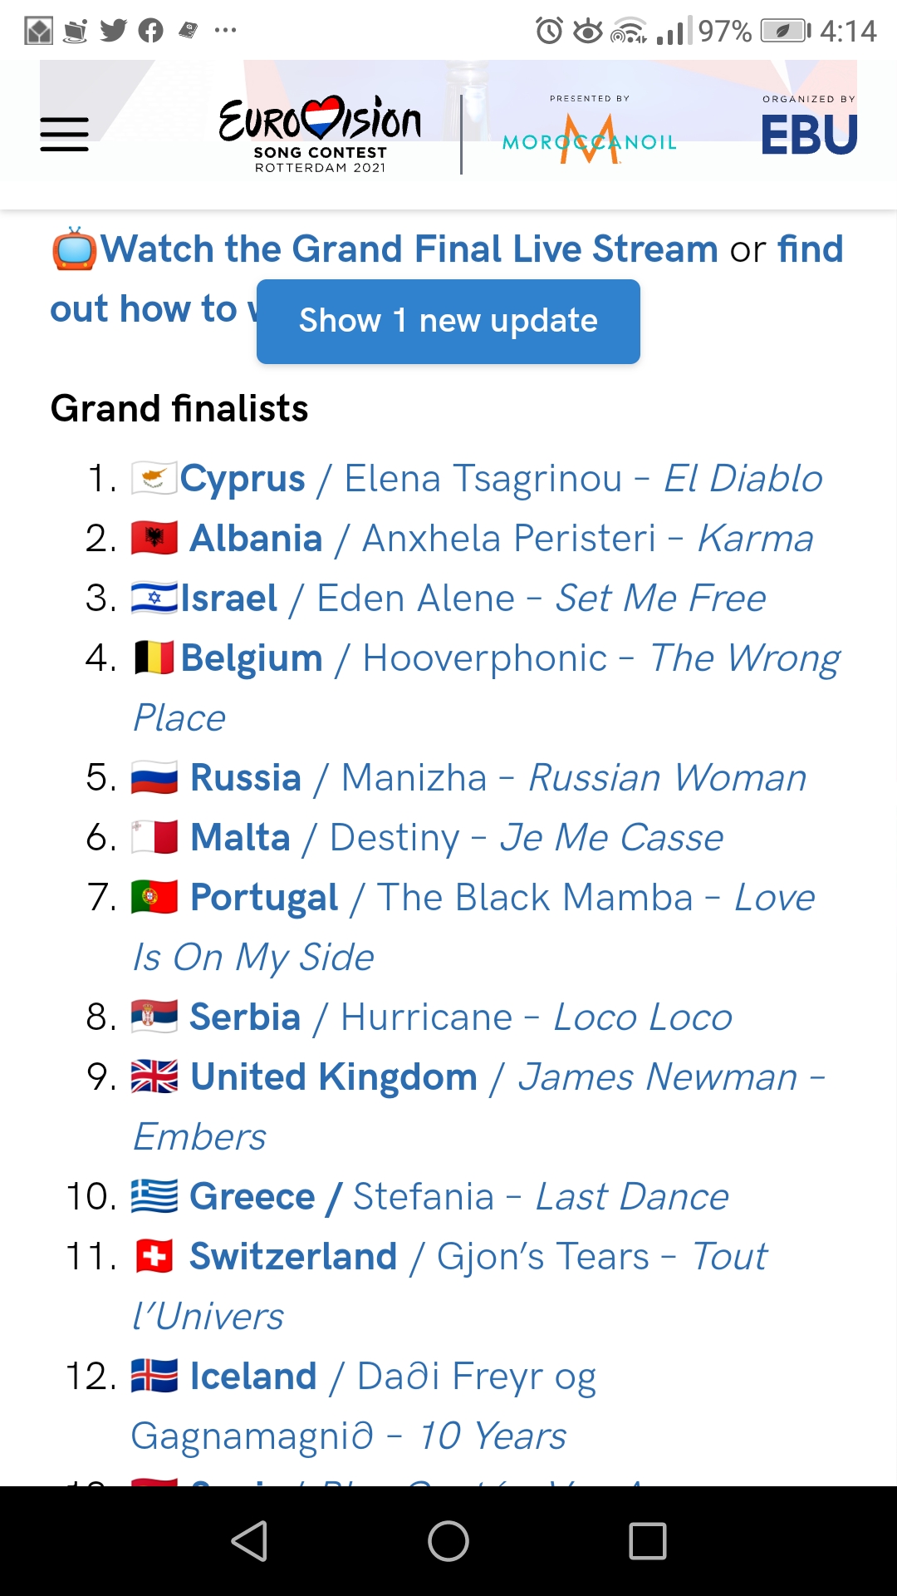Tap the United Kingdom link
This screenshot has height=1596, width=897.
tap(334, 1077)
